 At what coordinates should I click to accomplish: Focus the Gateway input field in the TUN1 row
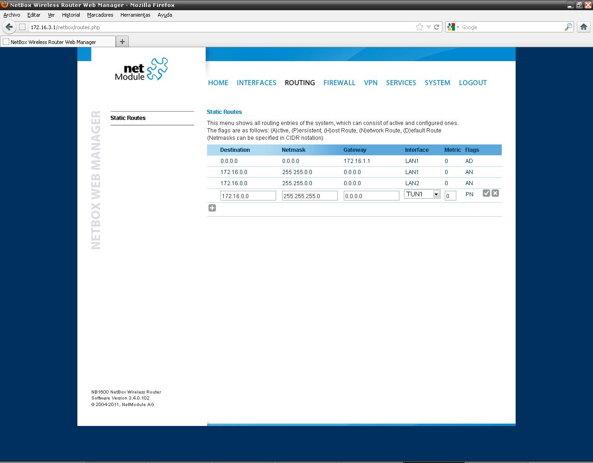(x=372, y=196)
